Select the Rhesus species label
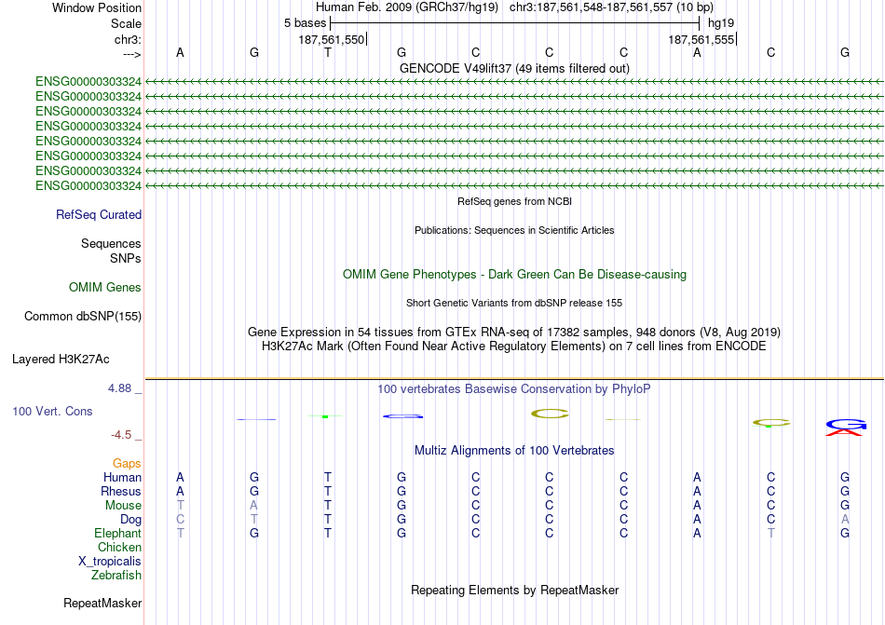 121,491
